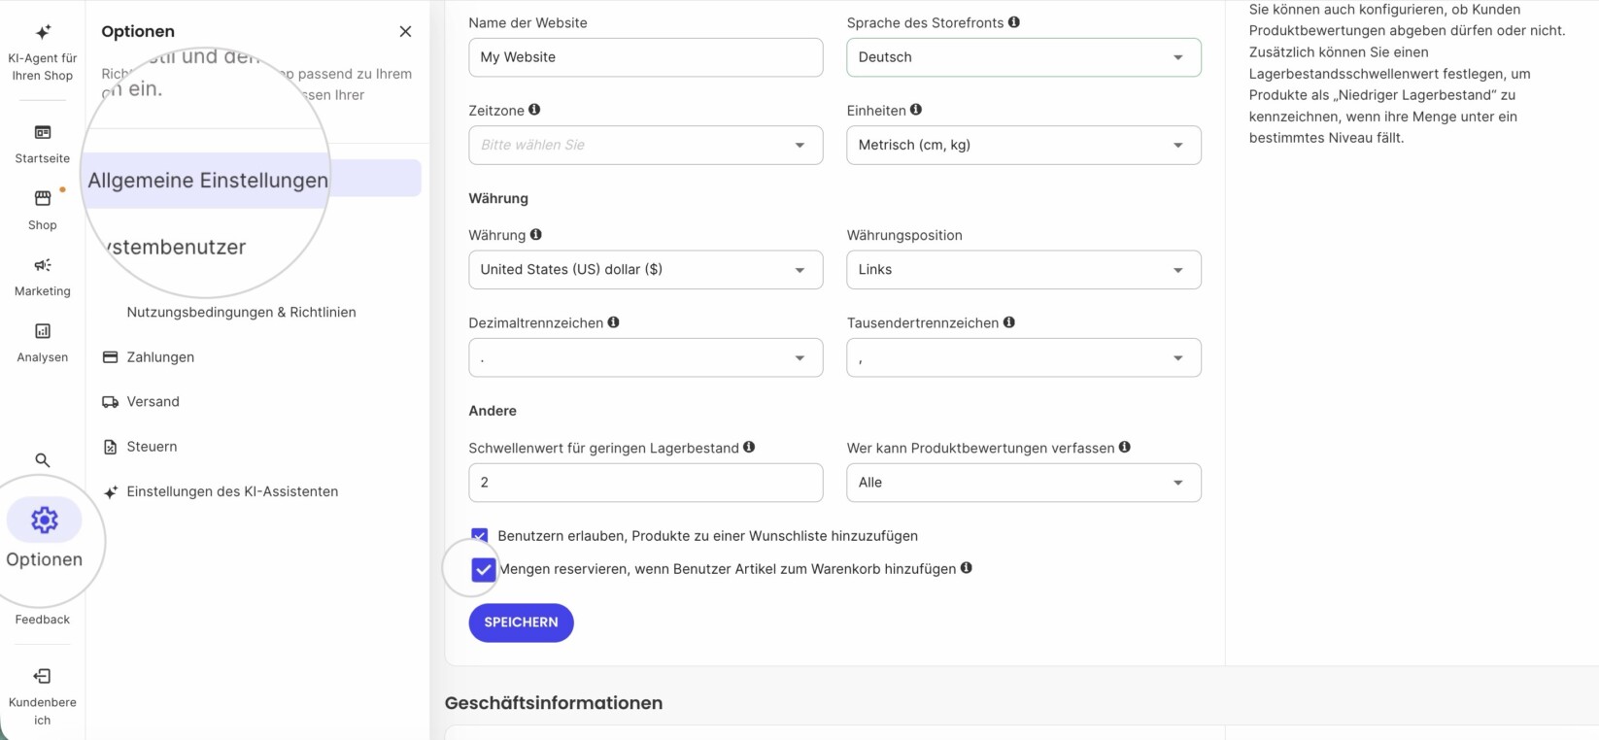Toggle the Wunschliste checkbox
1599x740 pixels.
480,536
